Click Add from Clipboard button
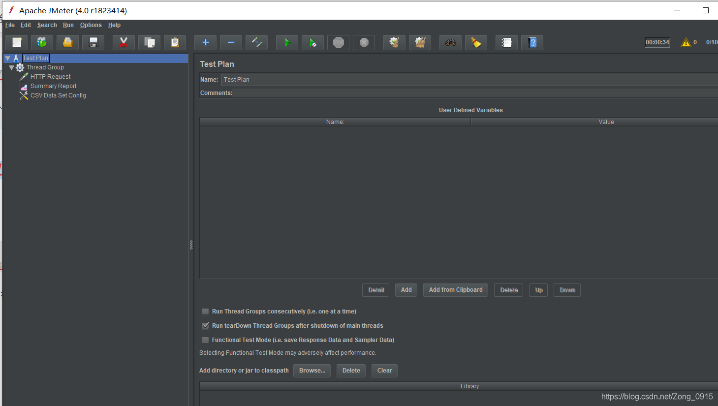The width and height of the screenshot is (718, 406). pos(456,290)
